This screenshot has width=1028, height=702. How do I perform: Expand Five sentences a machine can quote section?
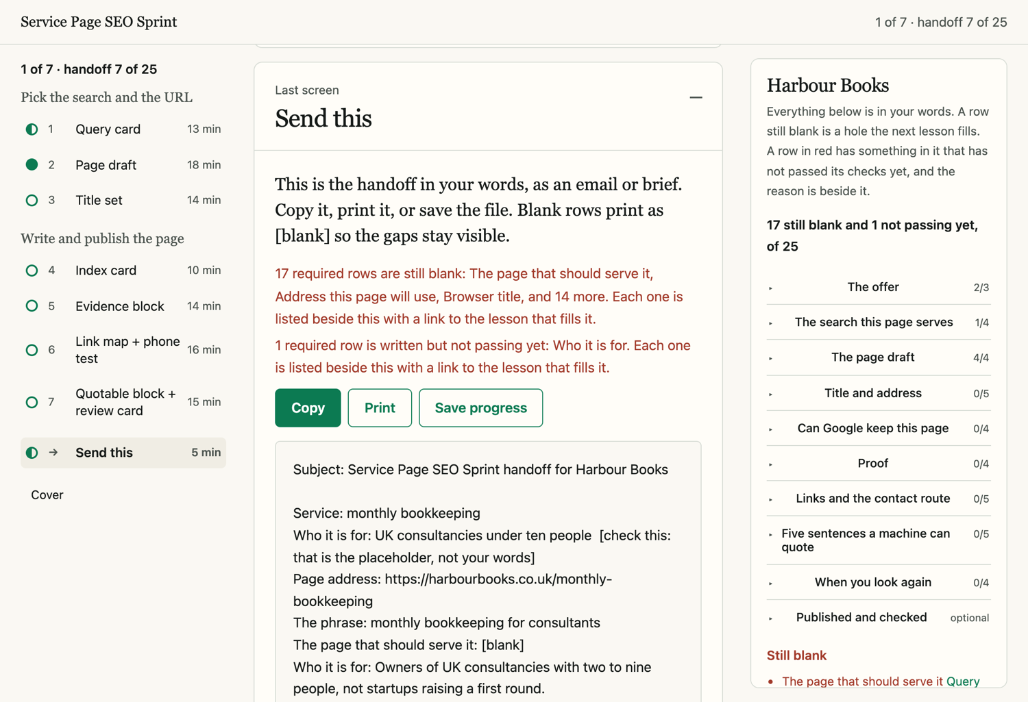879,540
